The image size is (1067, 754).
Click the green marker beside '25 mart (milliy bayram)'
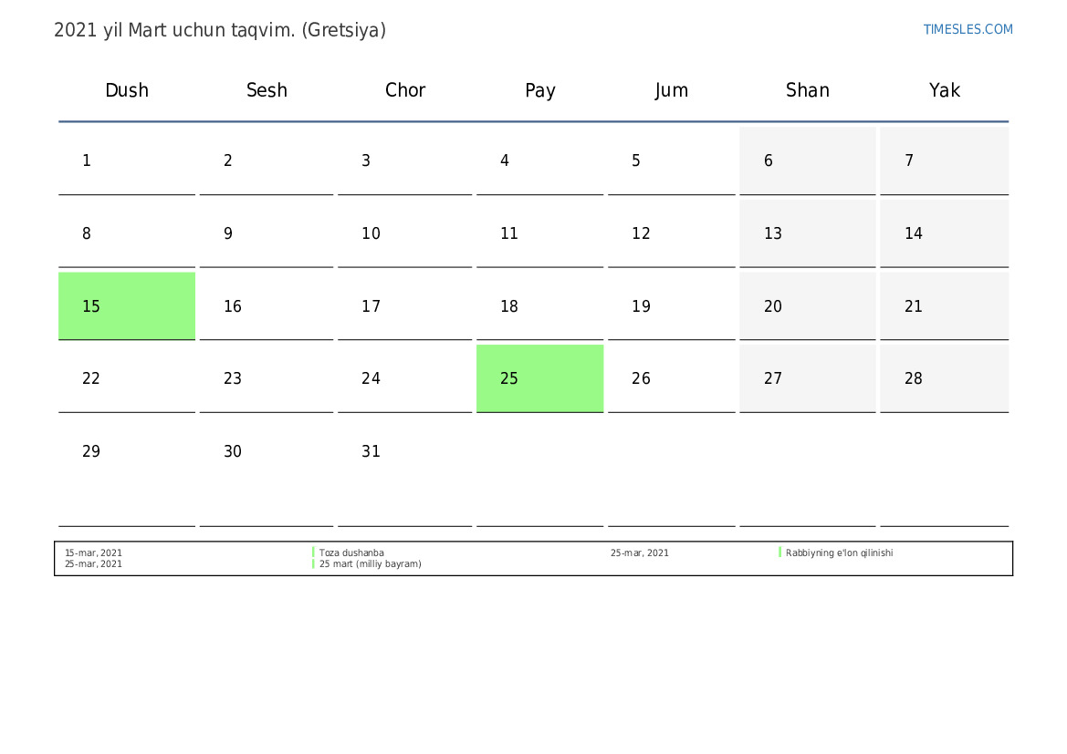[313, 563]
